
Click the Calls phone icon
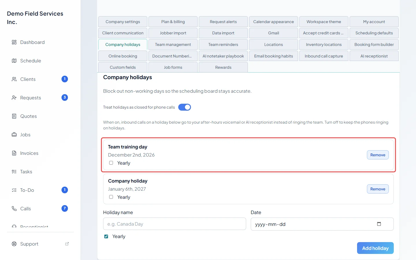[x=14, y=209]
